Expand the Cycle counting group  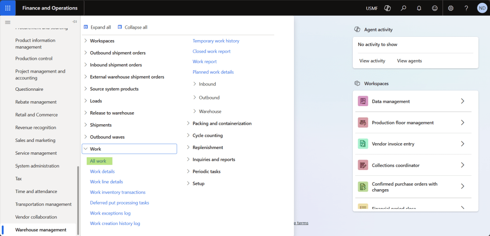[x=207, y=136]
